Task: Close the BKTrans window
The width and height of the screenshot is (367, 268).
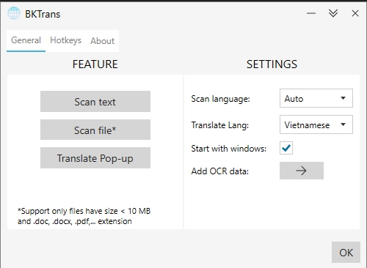Action: (x=355, y=13)
